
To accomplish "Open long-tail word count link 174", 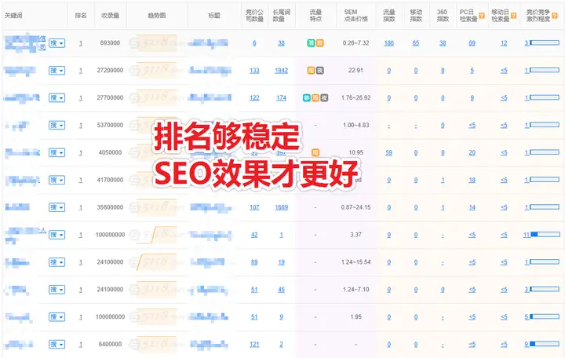I will click(x=282, y=97).
